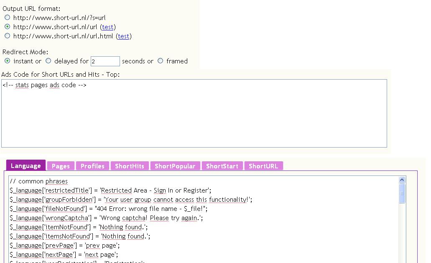Click the delay seconds input field
The width and height of the screenshot is (431, 263).
pos(105,61)
